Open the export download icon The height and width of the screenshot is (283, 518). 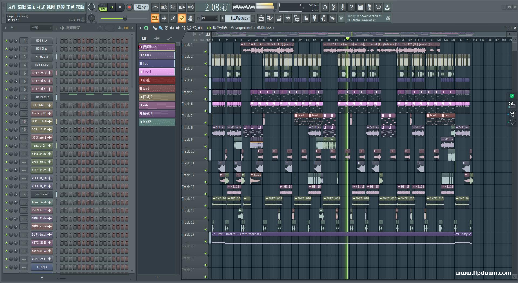click(x=387, y=7)
